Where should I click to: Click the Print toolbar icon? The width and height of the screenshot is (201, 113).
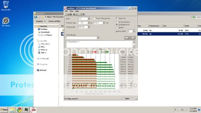(x=74, y=14)
